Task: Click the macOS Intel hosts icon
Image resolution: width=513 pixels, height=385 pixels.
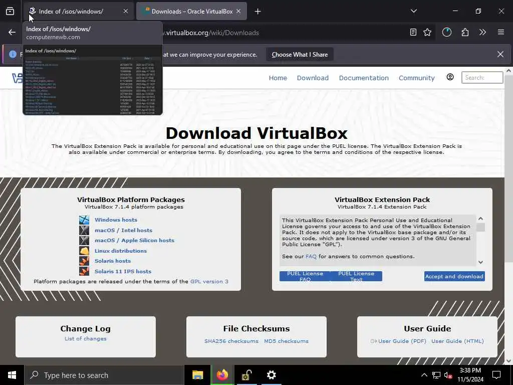Action: [x=84, y=230]
